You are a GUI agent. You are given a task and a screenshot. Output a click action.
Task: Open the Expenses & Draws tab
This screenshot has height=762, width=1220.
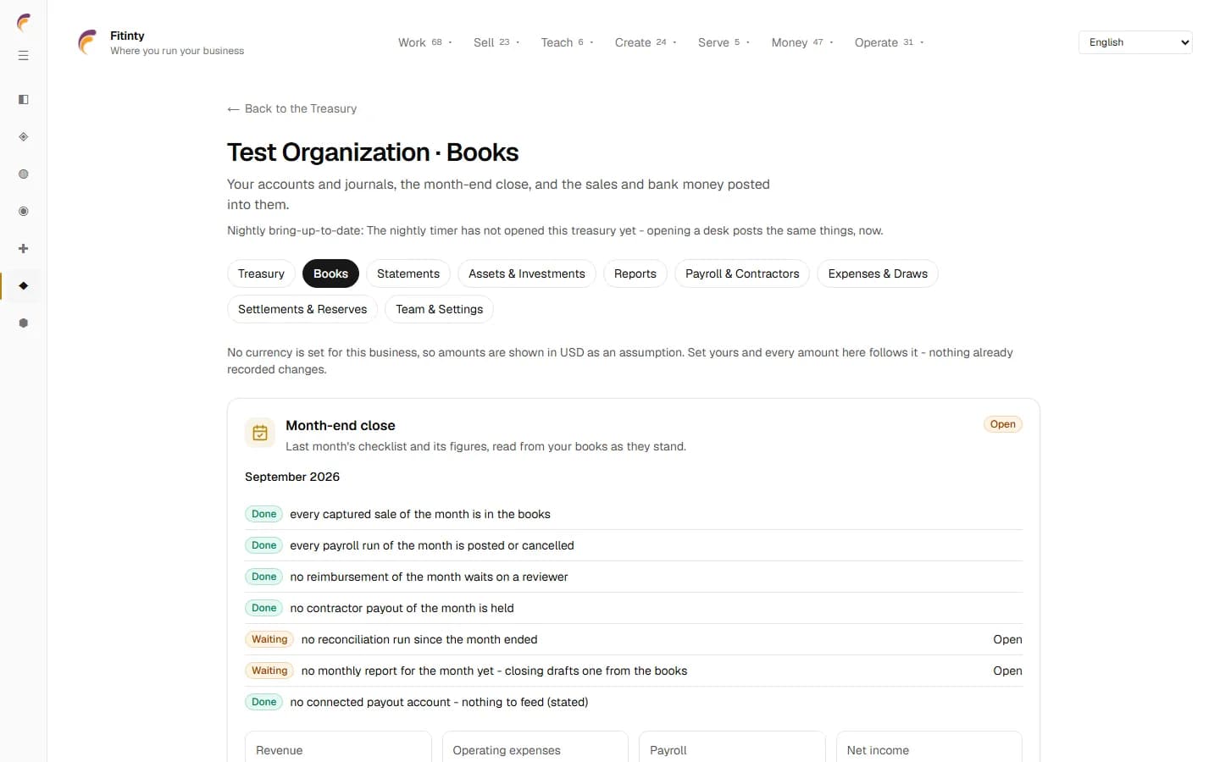(878, 273)
